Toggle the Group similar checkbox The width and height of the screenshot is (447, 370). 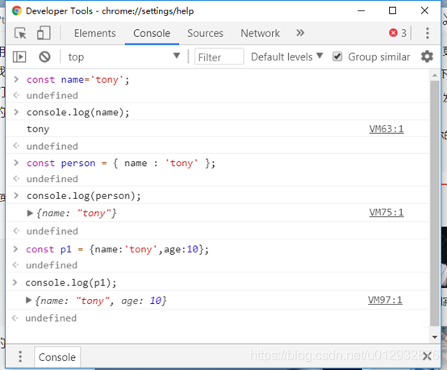[x=337, y=56]
